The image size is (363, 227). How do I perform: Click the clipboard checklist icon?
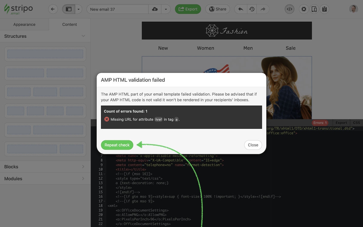(x=324, y=9)
